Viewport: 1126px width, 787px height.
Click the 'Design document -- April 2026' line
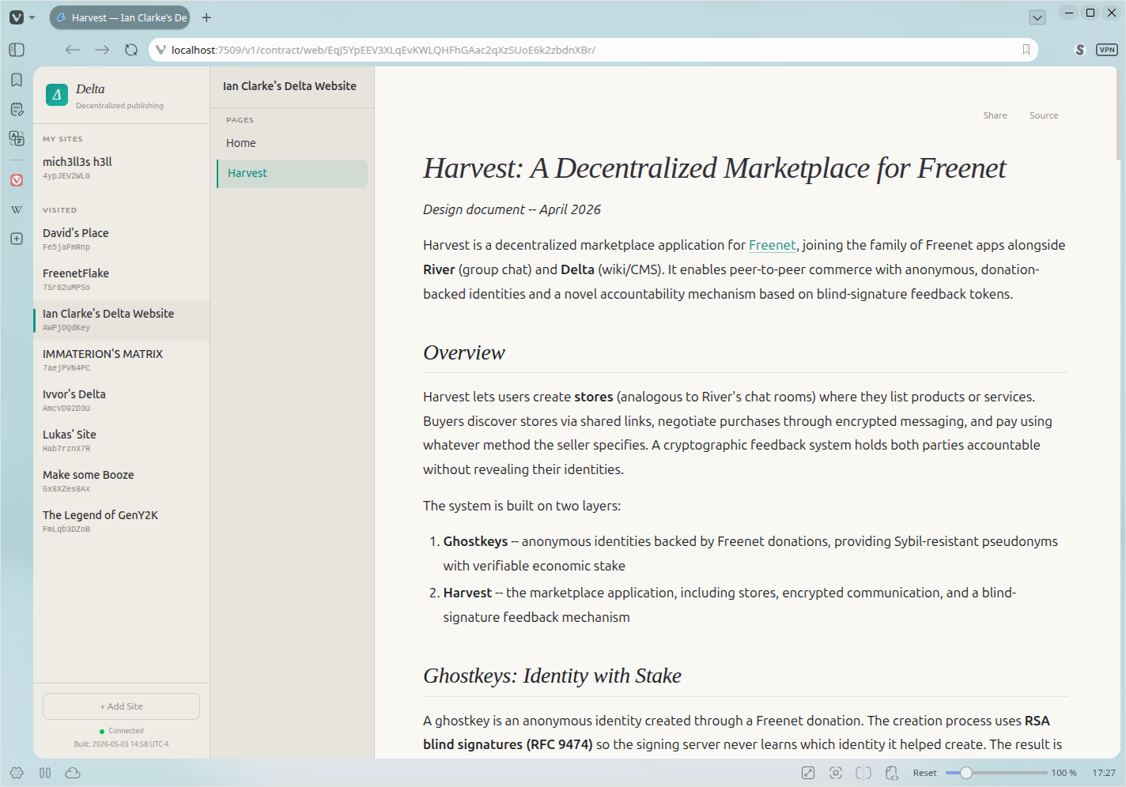tap(512, 209)
